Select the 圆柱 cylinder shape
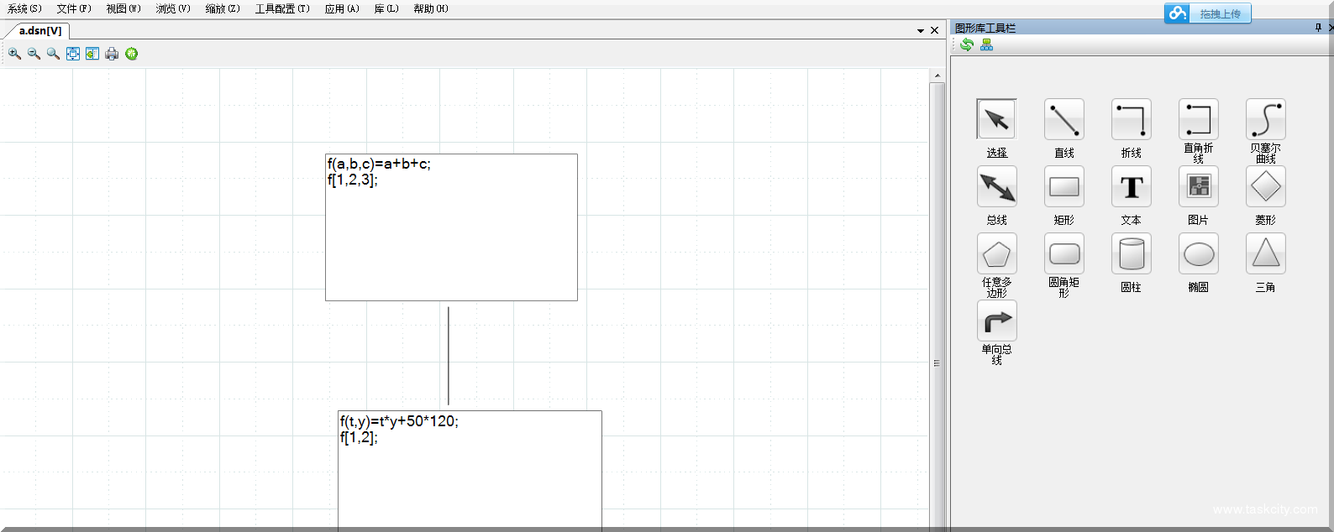Viewport: 1334px width, 532px height. point(1131,254)
